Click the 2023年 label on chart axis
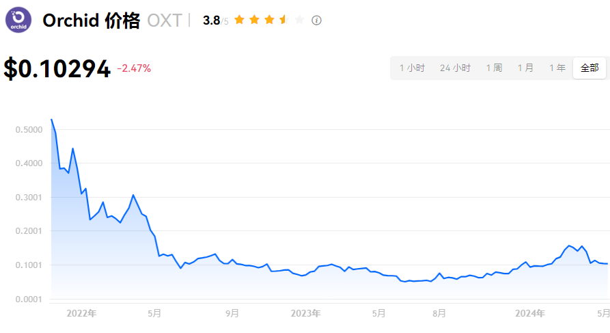Image resolution: width=610 pixels, height=333 pixels. coord(305,313)
